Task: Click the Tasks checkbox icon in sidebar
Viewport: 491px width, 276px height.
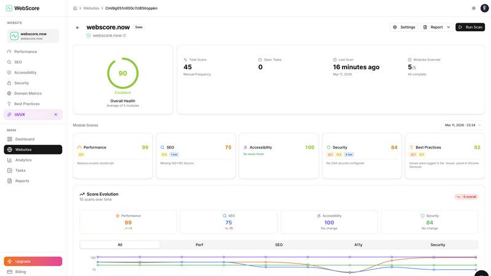Action: click(x=10, y=171)
